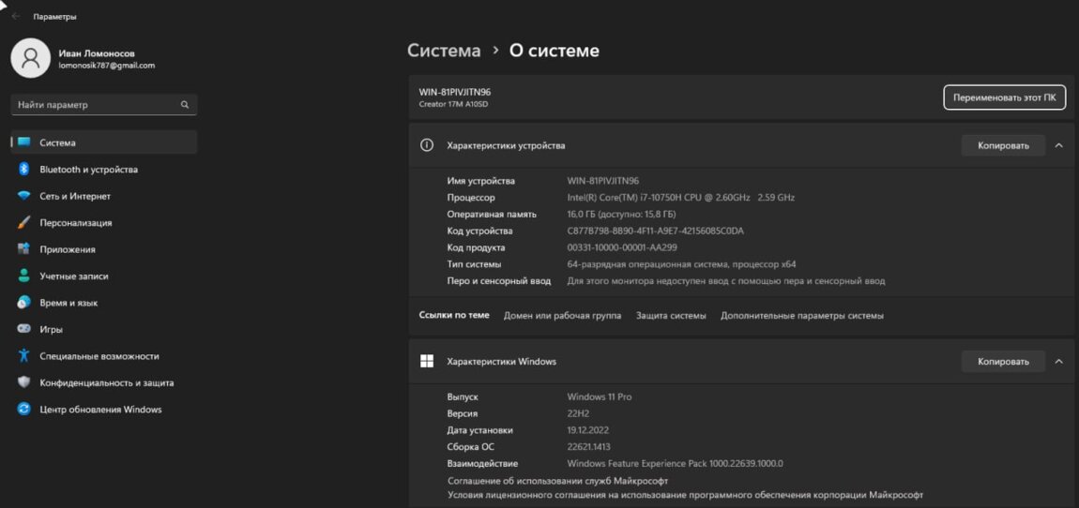Click the Игры gamepad icon

point(24,329)
